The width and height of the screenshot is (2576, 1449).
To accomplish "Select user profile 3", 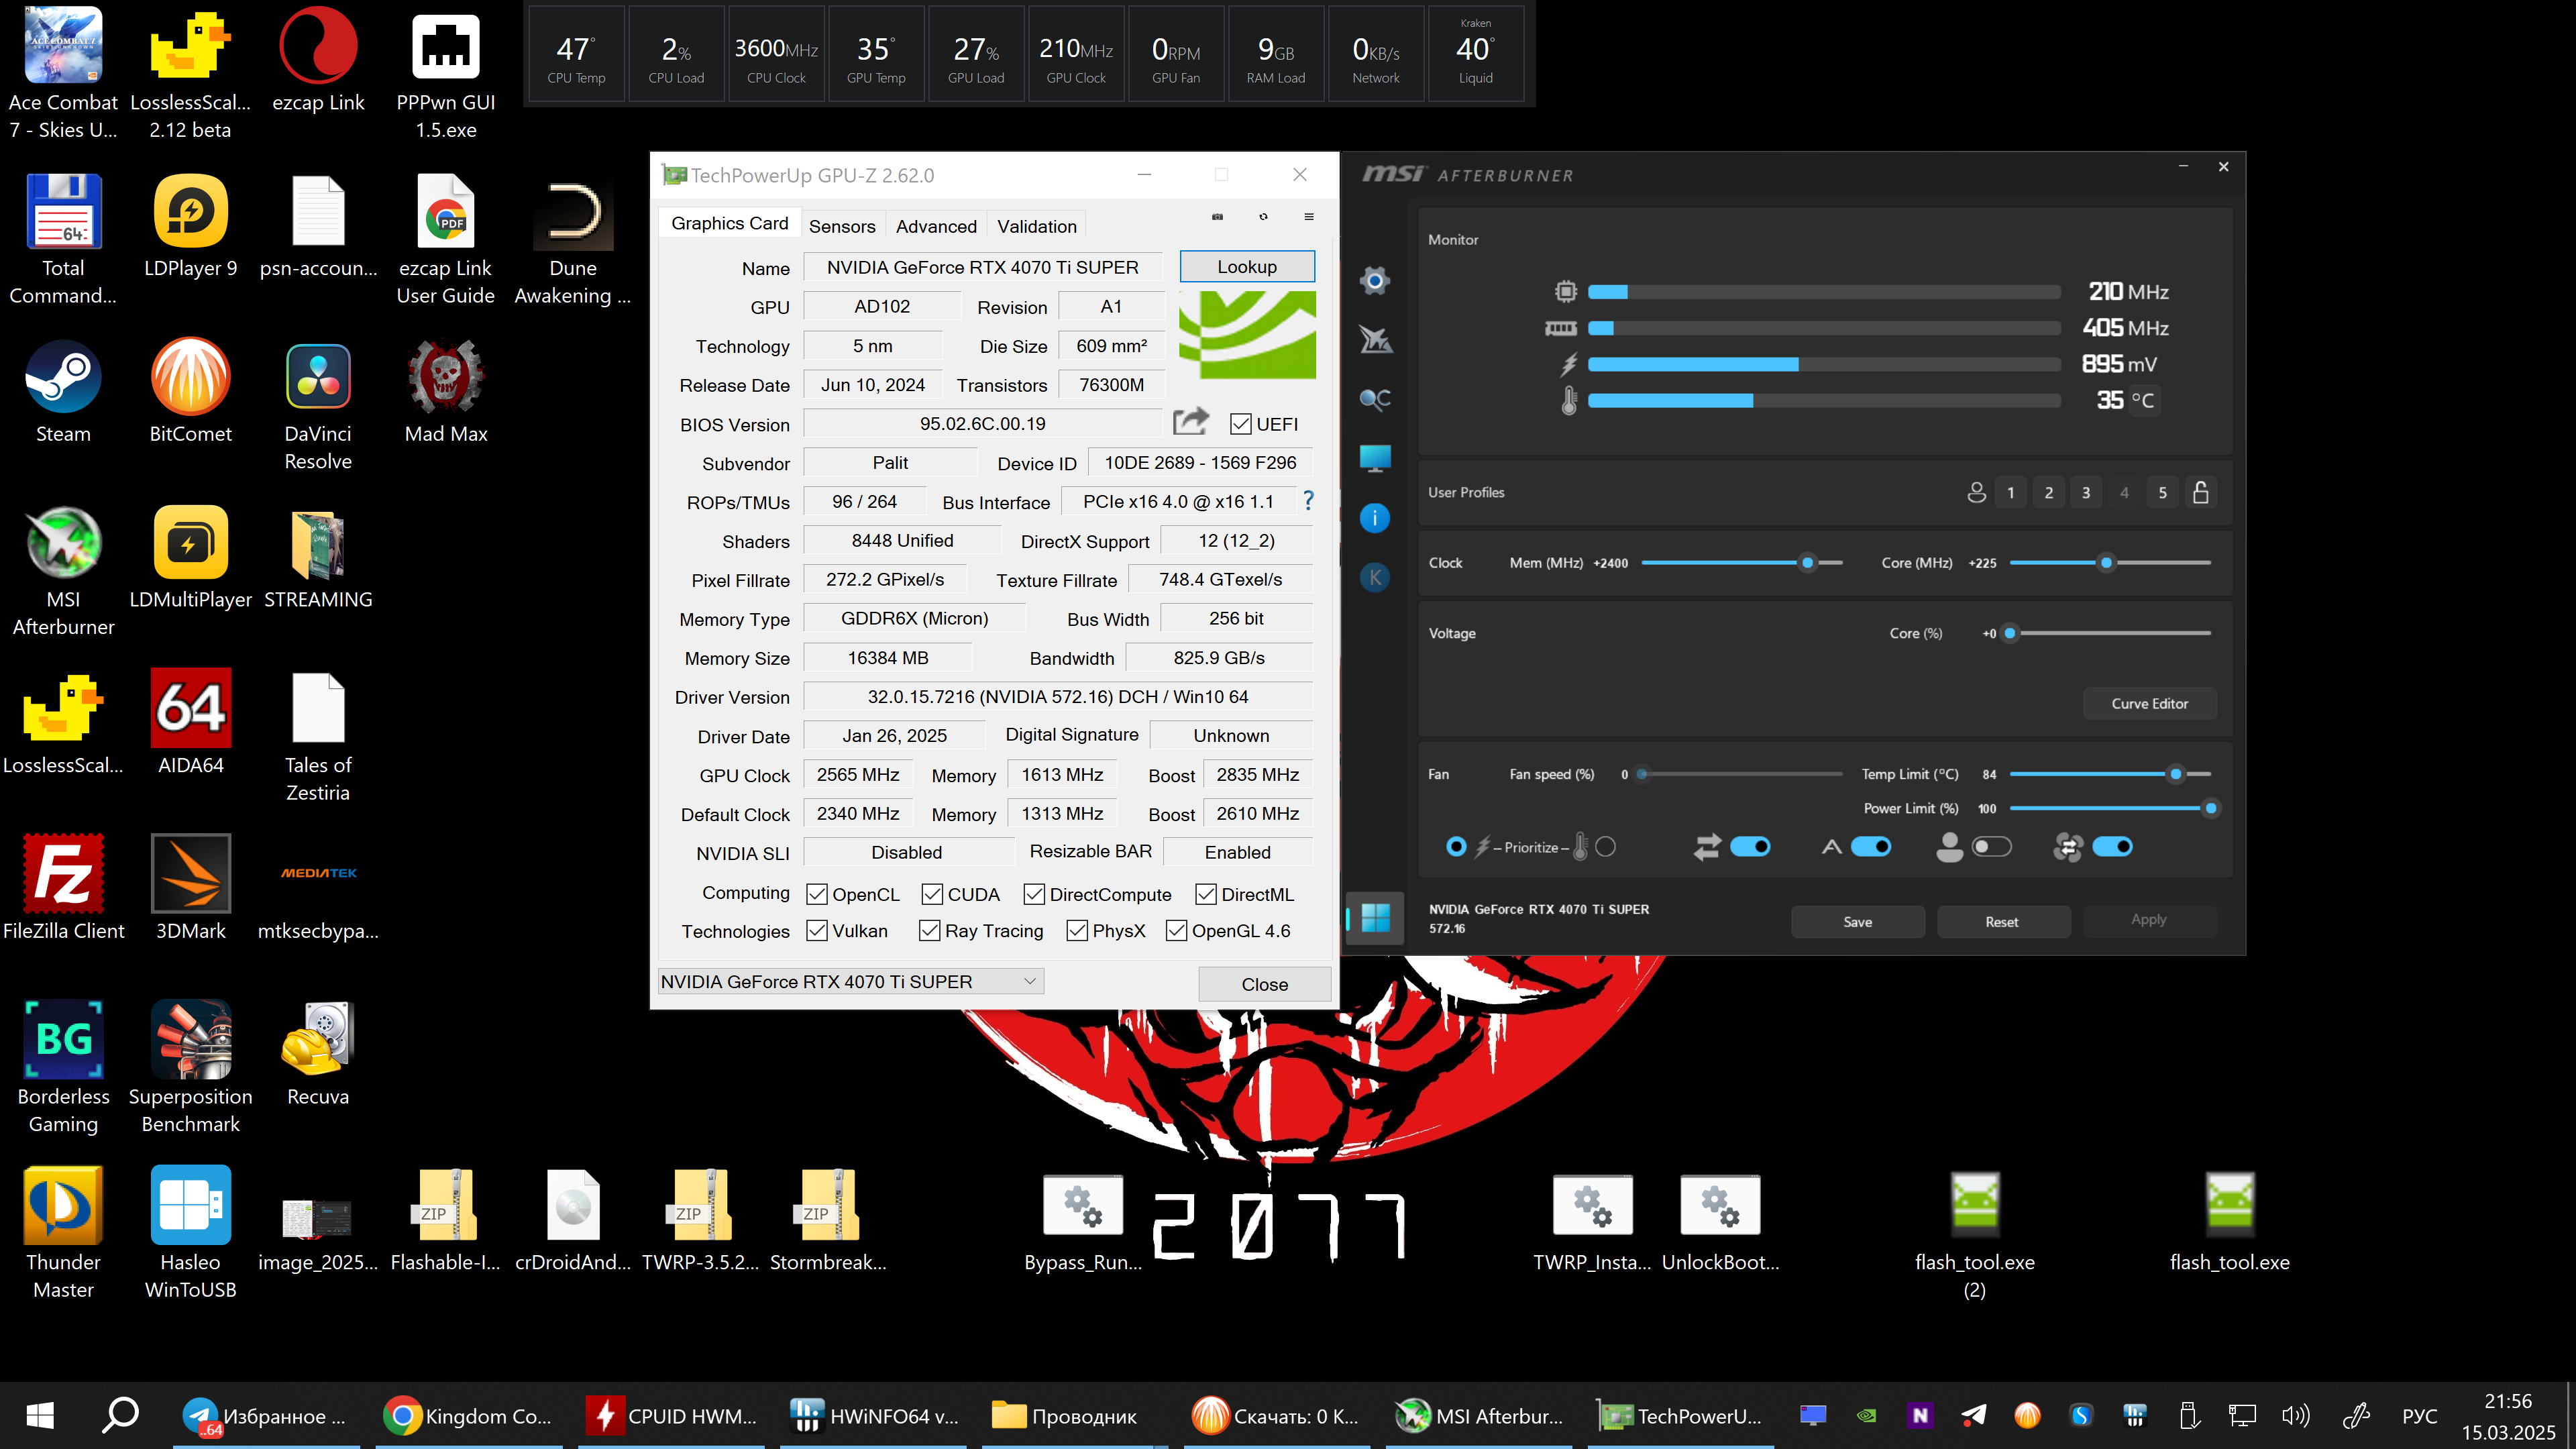I will point(2085,492).
